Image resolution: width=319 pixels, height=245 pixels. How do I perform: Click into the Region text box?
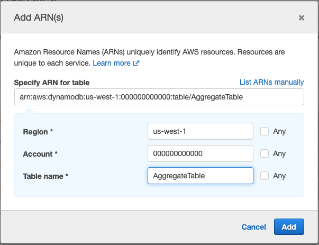pyautogui.click(x=200, y=131)
